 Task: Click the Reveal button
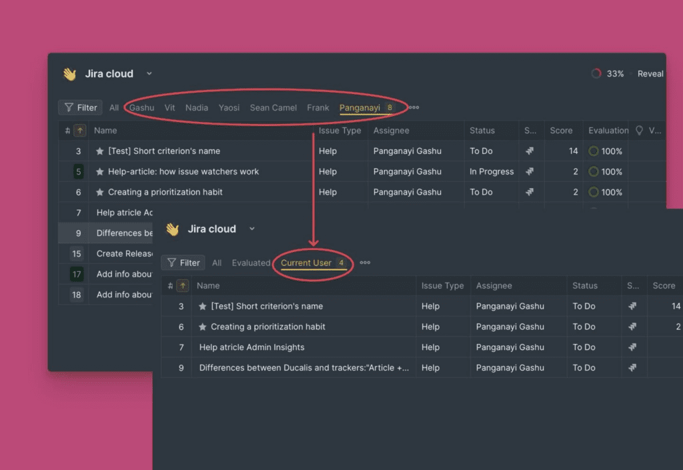click(650, 73)
